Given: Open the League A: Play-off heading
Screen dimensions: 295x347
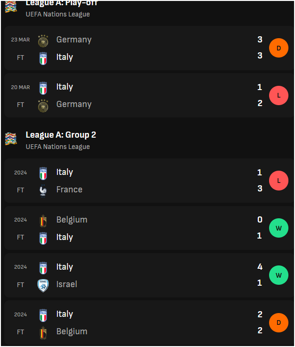Looking at the screenshot, I should click(x=62, y=3).
